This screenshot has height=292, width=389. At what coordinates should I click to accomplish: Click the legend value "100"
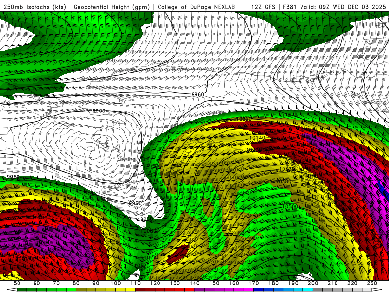(x=116, y=283)
